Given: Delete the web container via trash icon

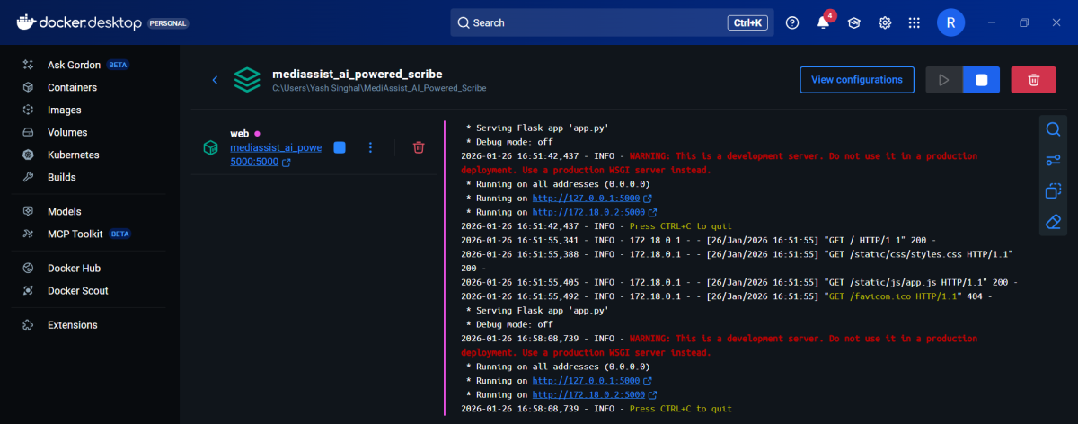Looking at the screenshot, I should pyautogui.click(x=419, y=147).
